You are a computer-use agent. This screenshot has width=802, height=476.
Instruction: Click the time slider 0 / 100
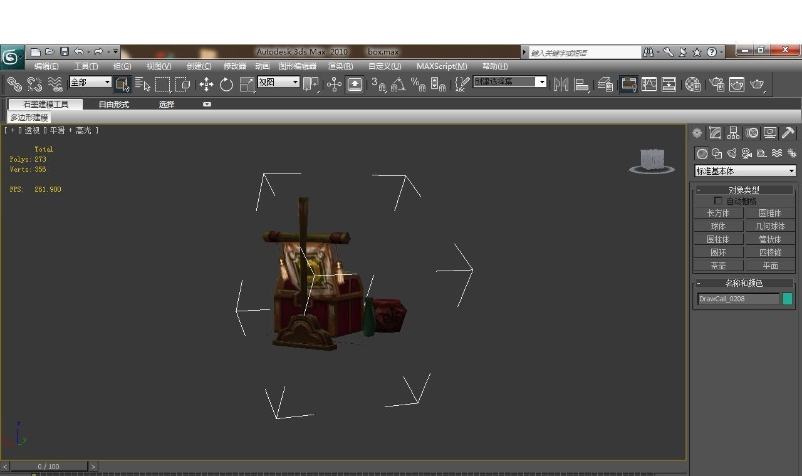tap(49, 467)
